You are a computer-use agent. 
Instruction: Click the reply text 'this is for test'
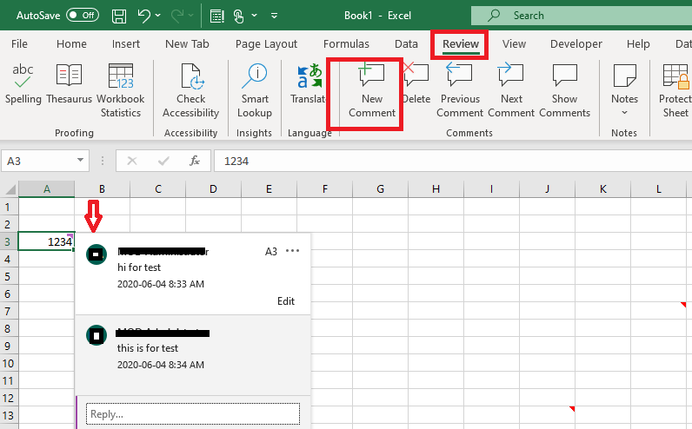(148, 348)
